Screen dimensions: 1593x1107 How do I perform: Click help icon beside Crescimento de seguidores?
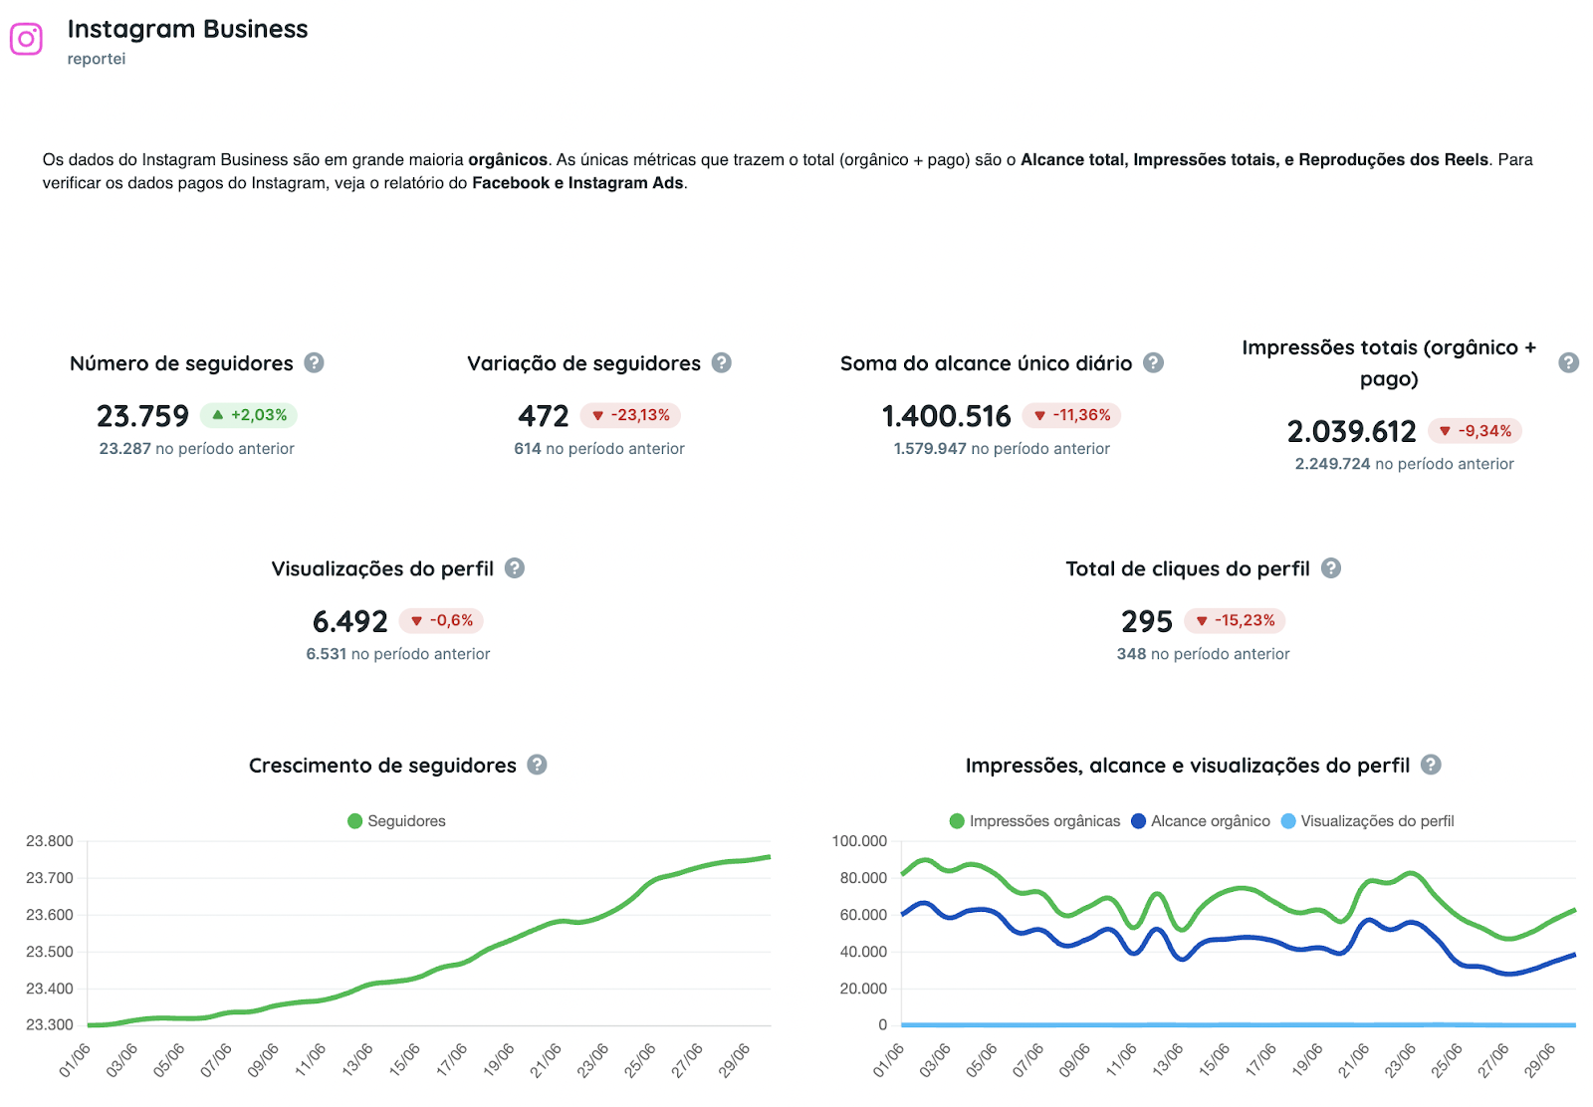pos(537,765)
